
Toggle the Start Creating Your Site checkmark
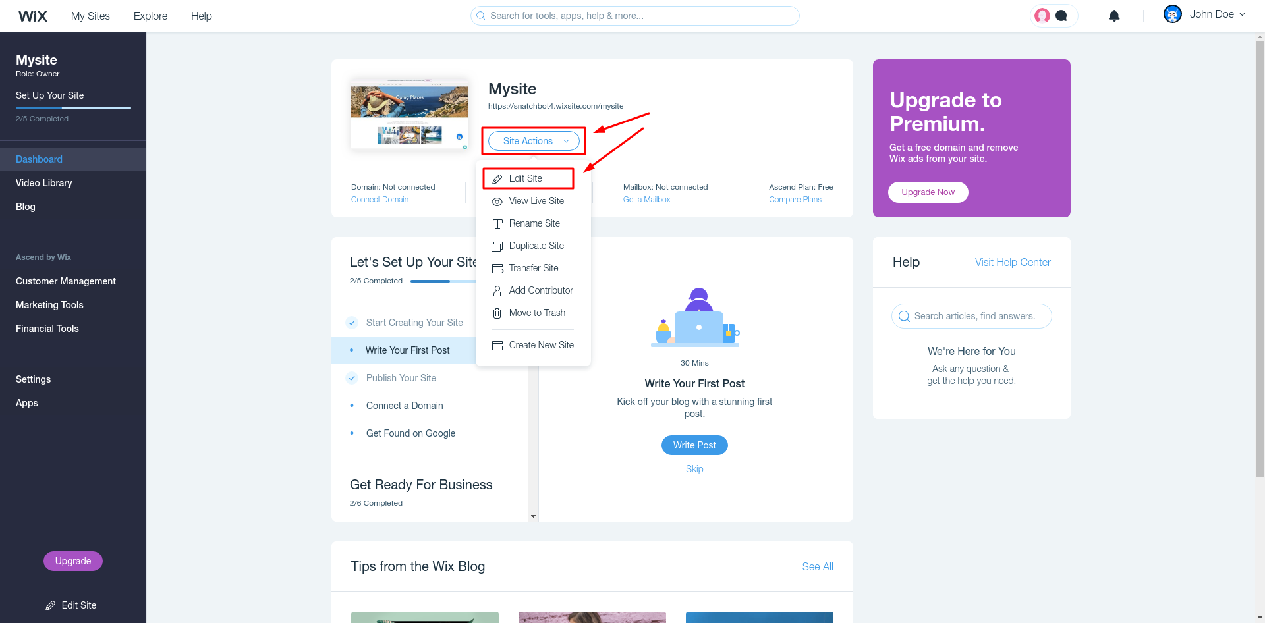click(x=352, y=323)
